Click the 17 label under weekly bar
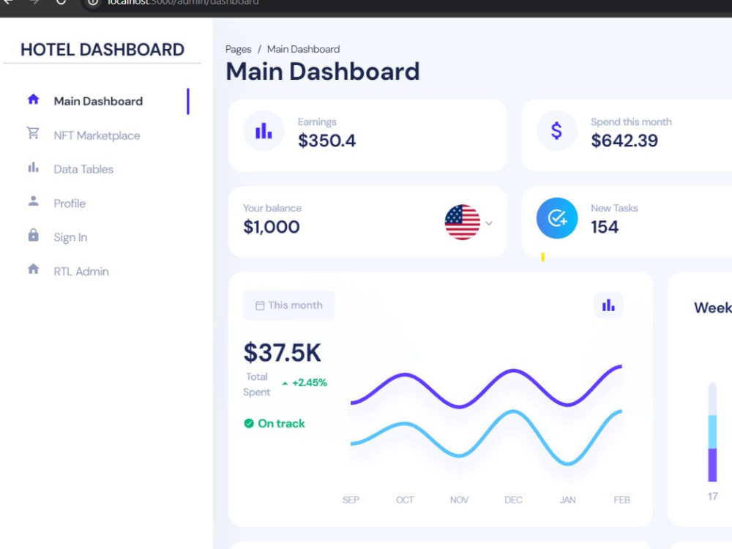 [x=712, y=496]
